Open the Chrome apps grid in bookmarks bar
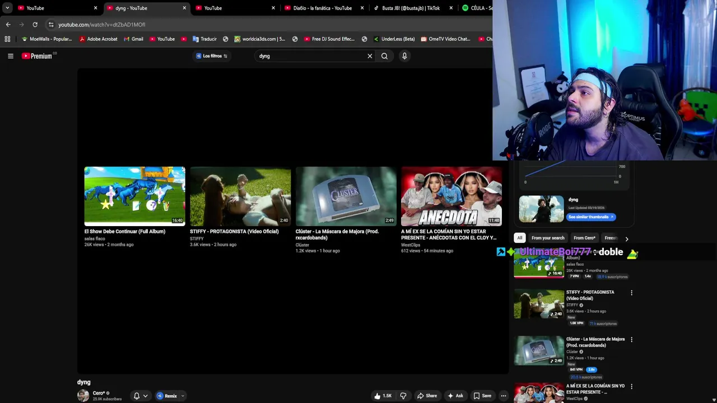This screenshot has width=717, height=403. pos(7,39)
